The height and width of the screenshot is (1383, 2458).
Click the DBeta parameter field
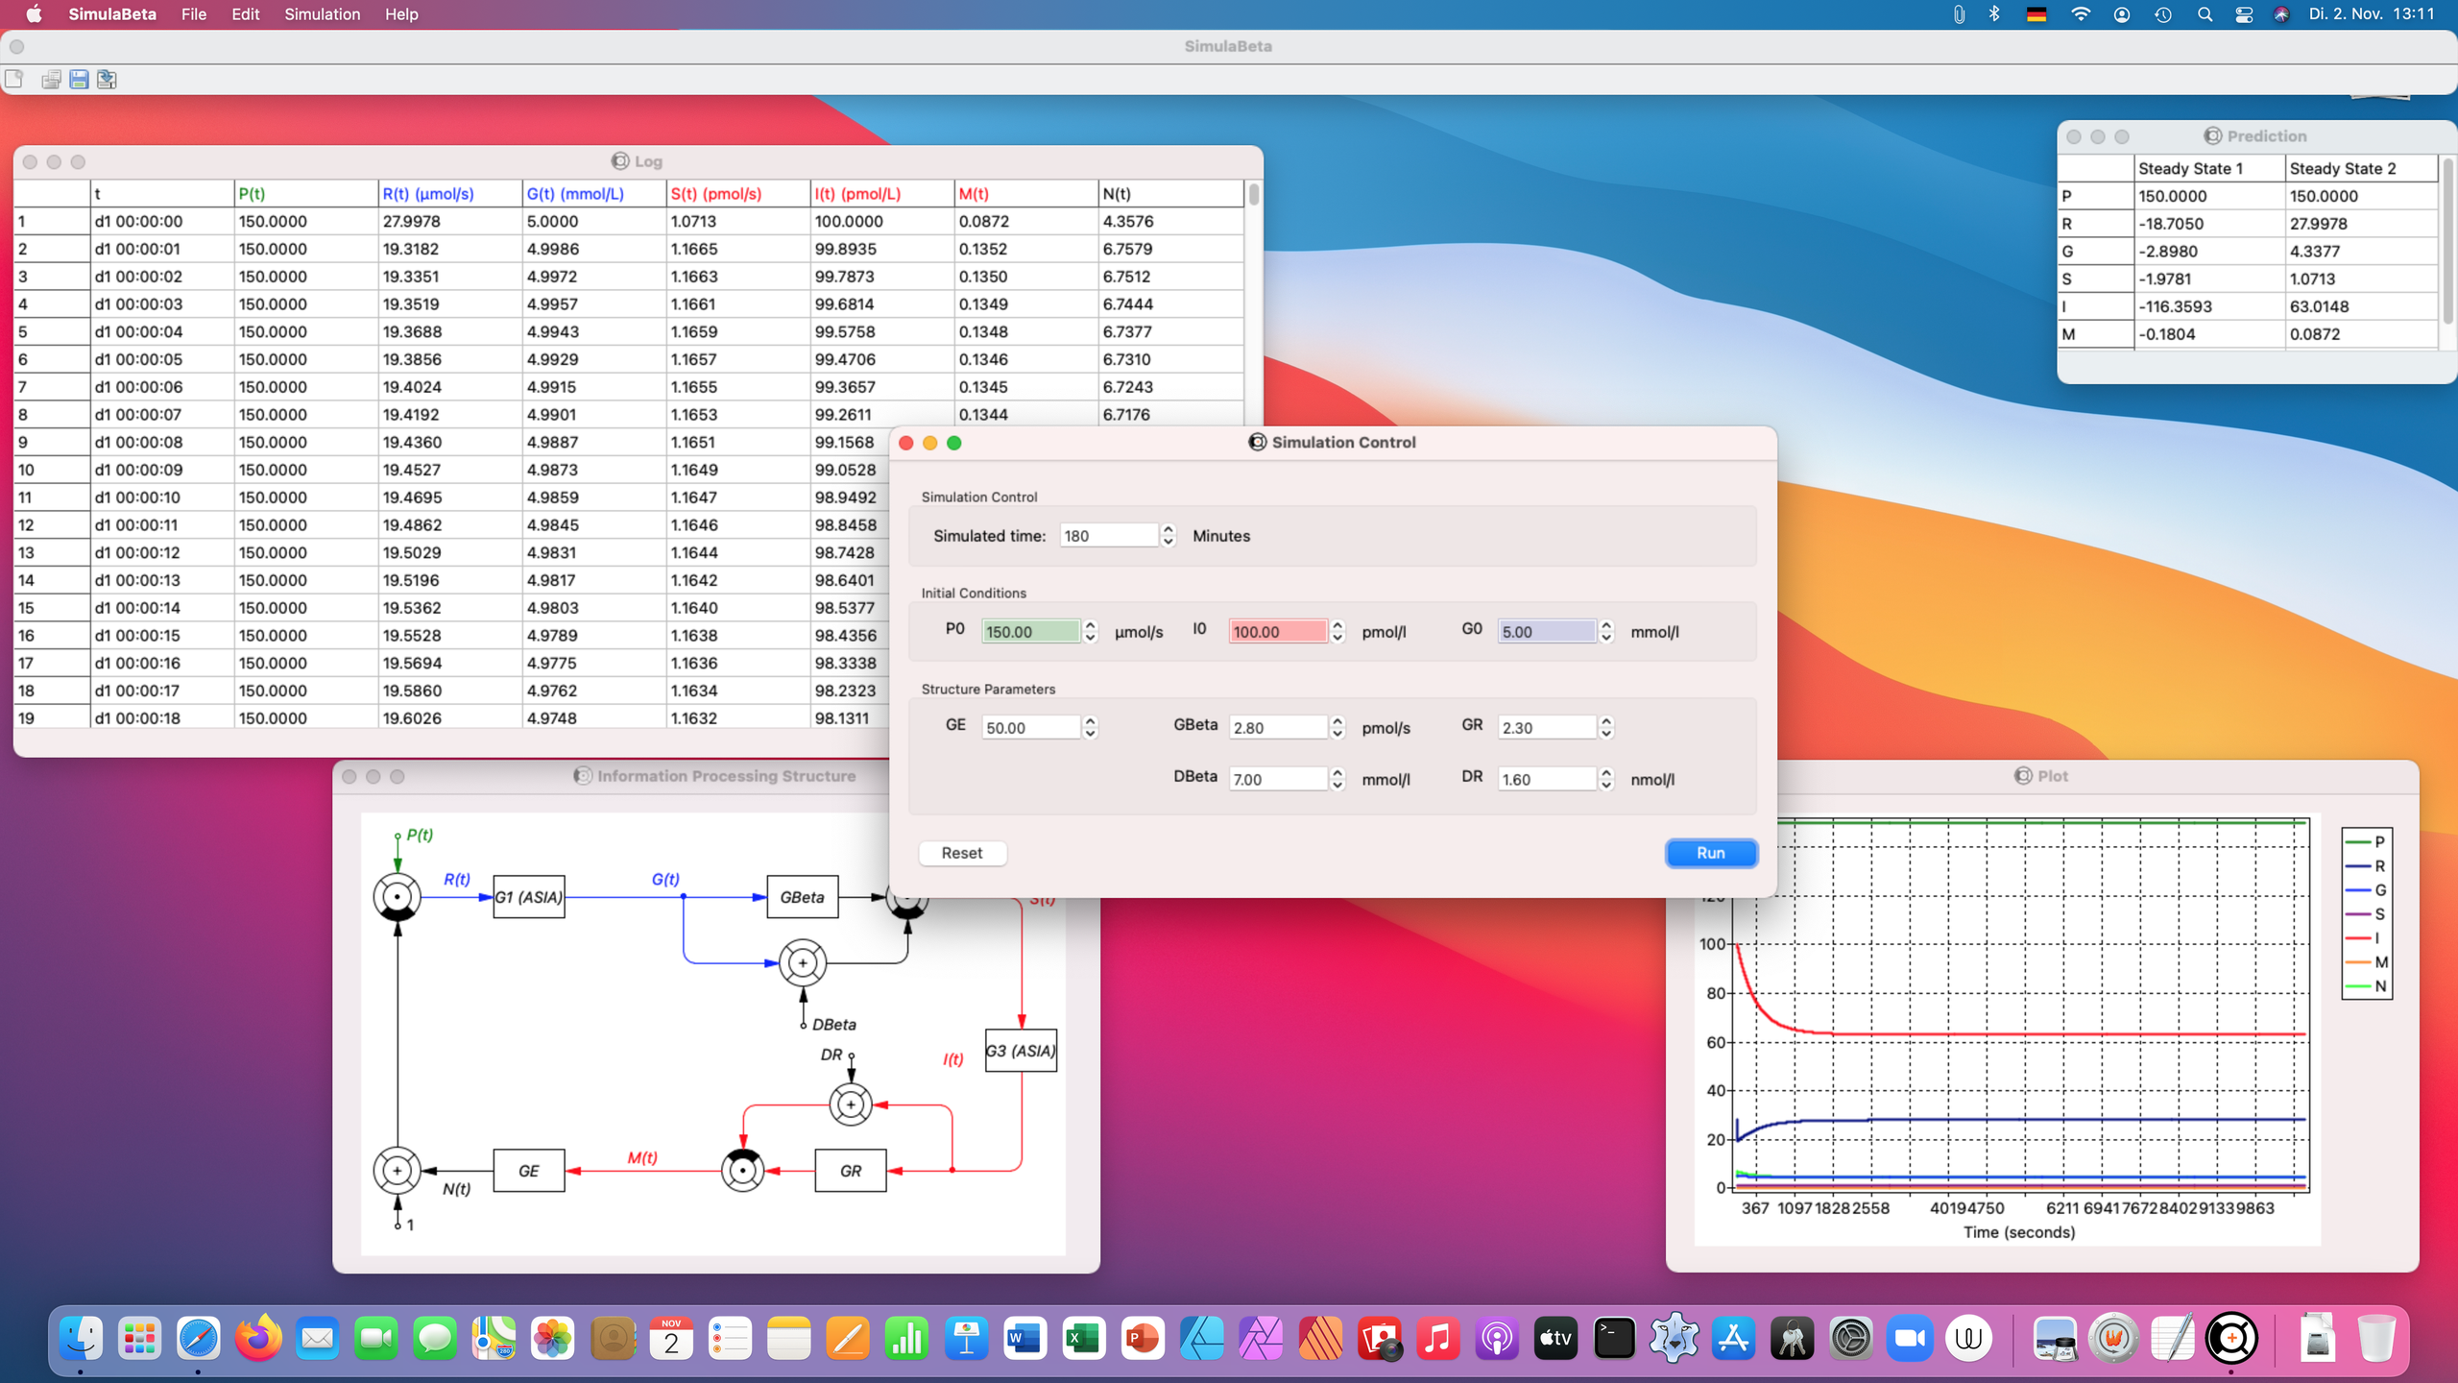tap(1278, 780)
